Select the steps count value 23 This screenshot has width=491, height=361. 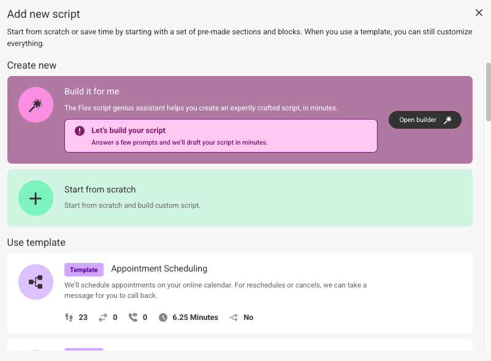click(x=83, y=317)
